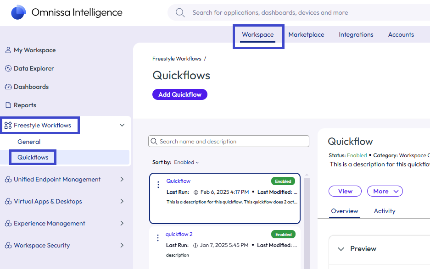430x269 pixels.
Task: Select the Quickflows sidebar item
Action: click(33, 157)
